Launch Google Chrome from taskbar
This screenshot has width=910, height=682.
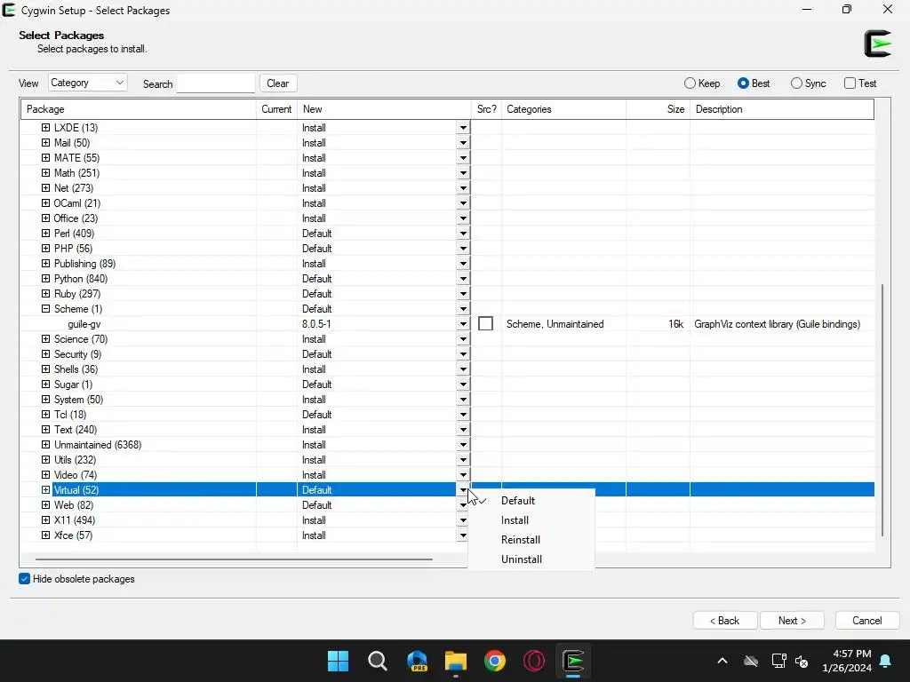[495, 661]
